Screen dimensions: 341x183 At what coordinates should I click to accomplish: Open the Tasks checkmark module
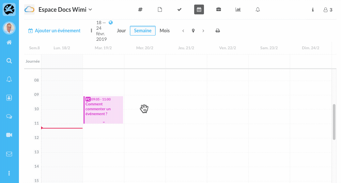click(179, 9)
